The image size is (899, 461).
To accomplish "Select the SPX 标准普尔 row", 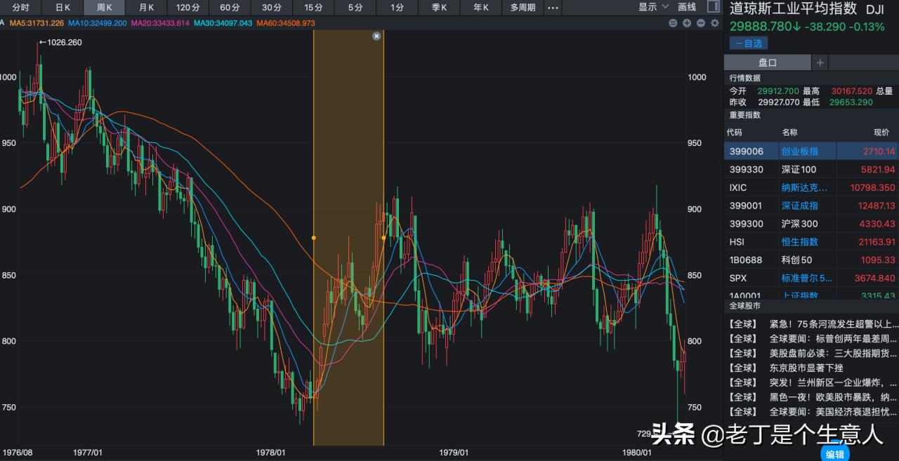I will [811, 279].
